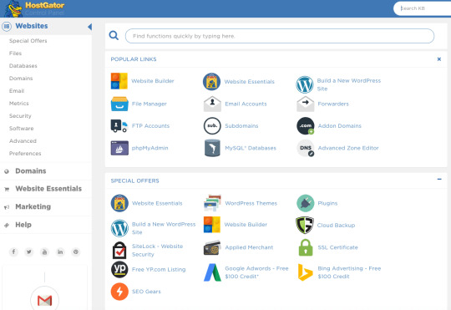Image resolution: width=451 pixels, height=310 pixels.
Task: Open the MySQL Databases icon
Action: [212, 148]
